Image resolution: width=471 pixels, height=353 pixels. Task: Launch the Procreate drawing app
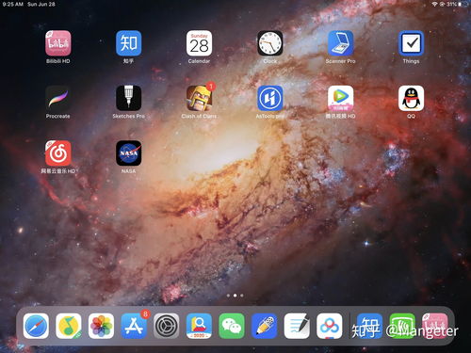point(58,98)
